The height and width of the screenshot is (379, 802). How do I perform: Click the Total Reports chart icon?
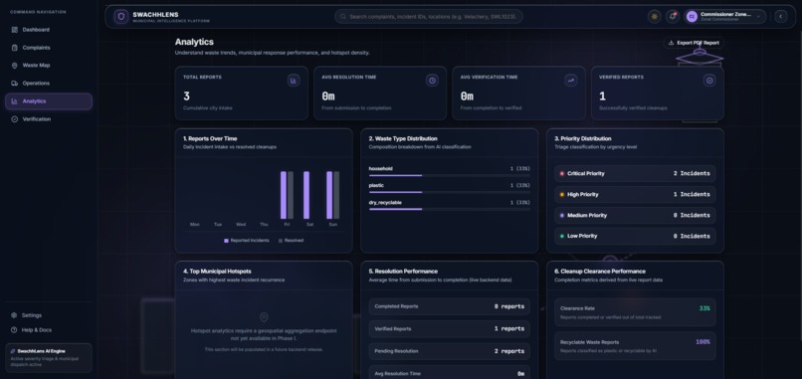pos(294,81)
